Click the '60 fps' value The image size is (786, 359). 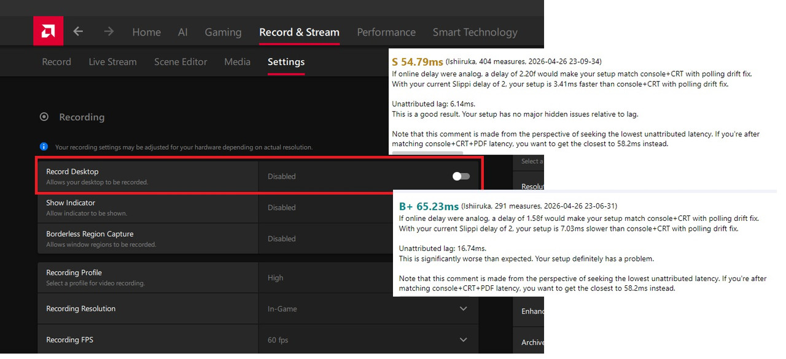(278, 340)
